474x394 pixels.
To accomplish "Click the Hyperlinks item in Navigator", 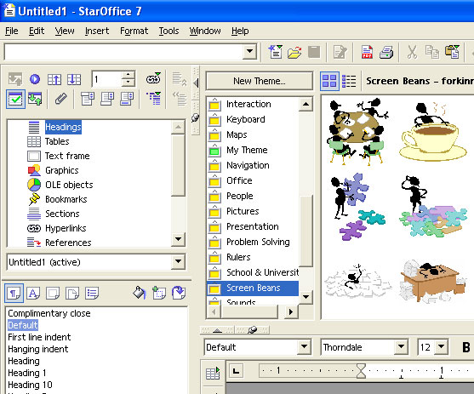I will point(66,228).
